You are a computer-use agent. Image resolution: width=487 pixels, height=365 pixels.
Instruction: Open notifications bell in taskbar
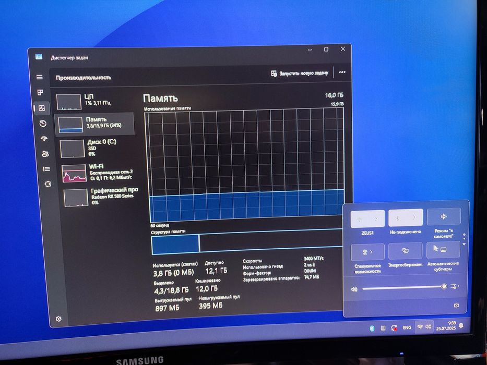461,325
